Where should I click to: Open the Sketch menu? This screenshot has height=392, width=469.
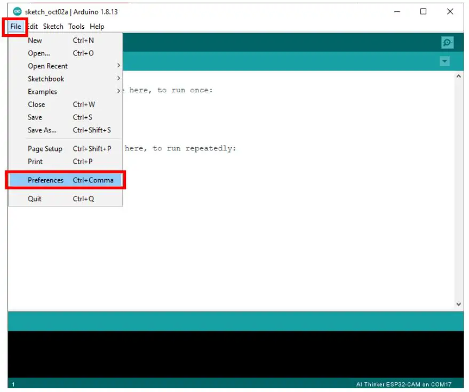tap(53, 26)
